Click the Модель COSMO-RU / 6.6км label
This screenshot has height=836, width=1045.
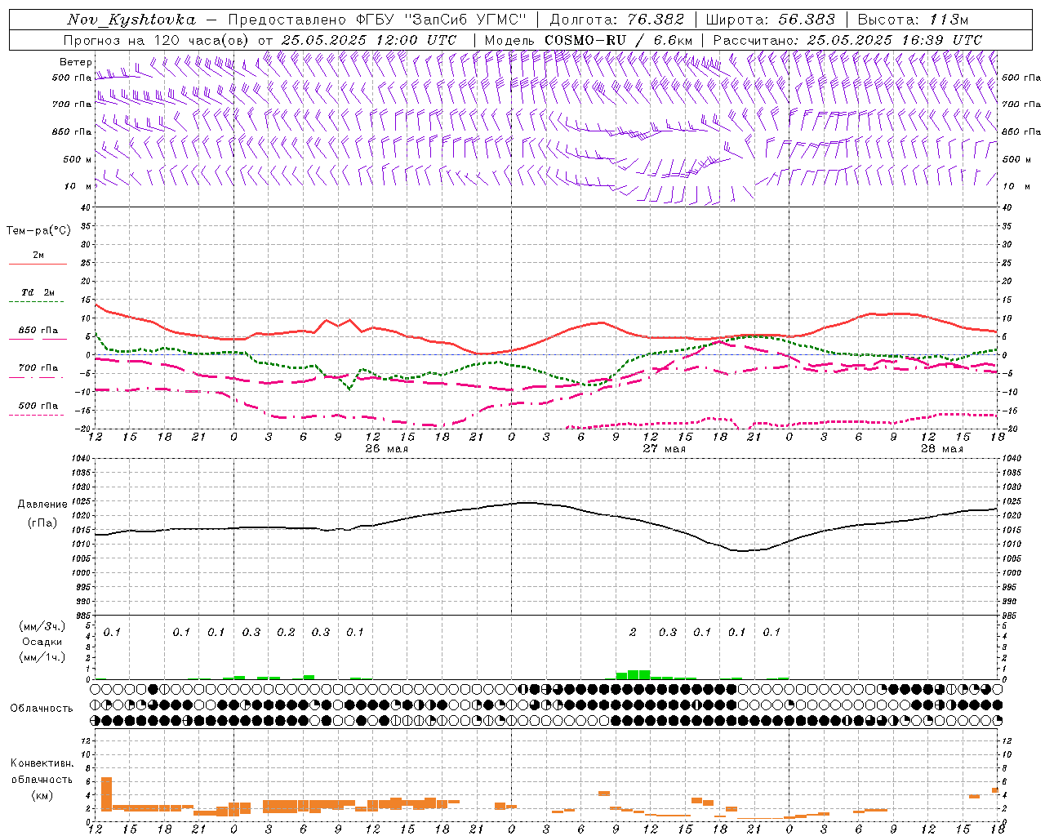click(589, 40)
